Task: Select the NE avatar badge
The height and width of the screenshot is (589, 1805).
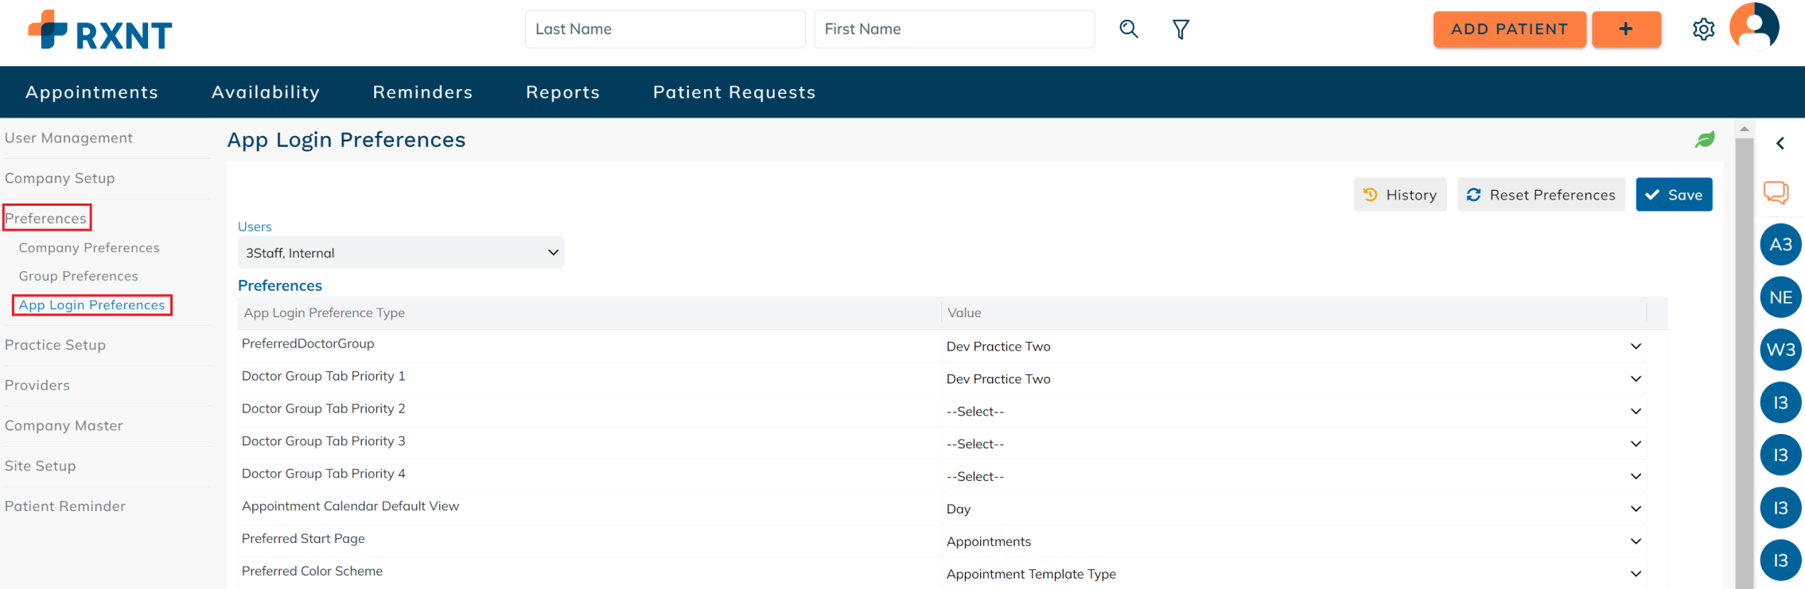Action: point(1780,297)
